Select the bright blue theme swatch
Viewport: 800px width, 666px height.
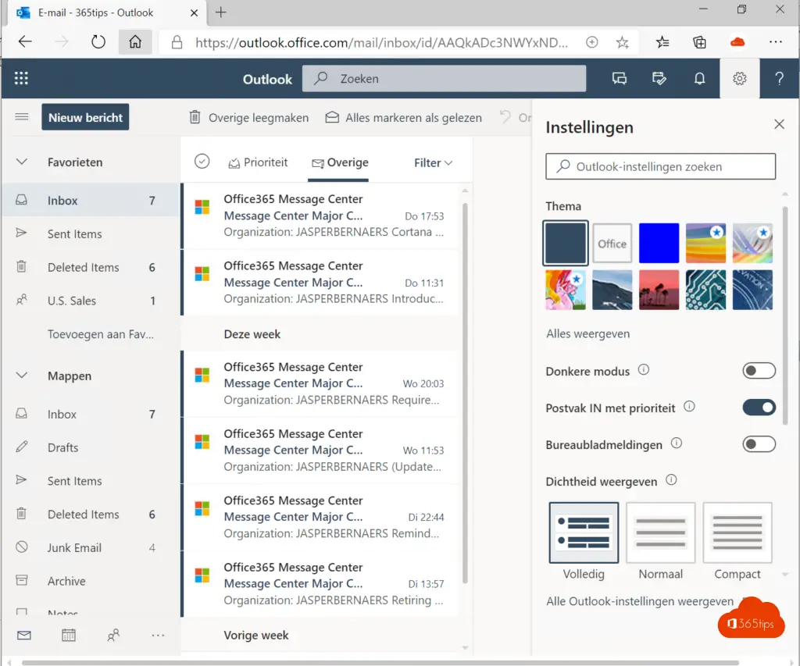coord(659,244)
